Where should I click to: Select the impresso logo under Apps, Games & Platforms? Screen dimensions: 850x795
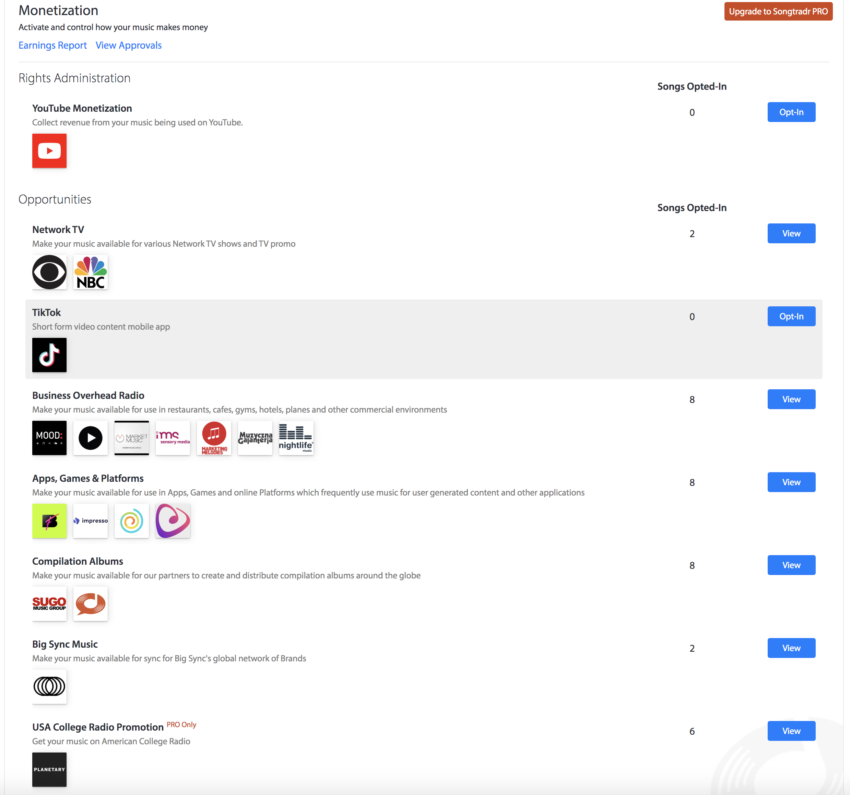click(90, 521)
